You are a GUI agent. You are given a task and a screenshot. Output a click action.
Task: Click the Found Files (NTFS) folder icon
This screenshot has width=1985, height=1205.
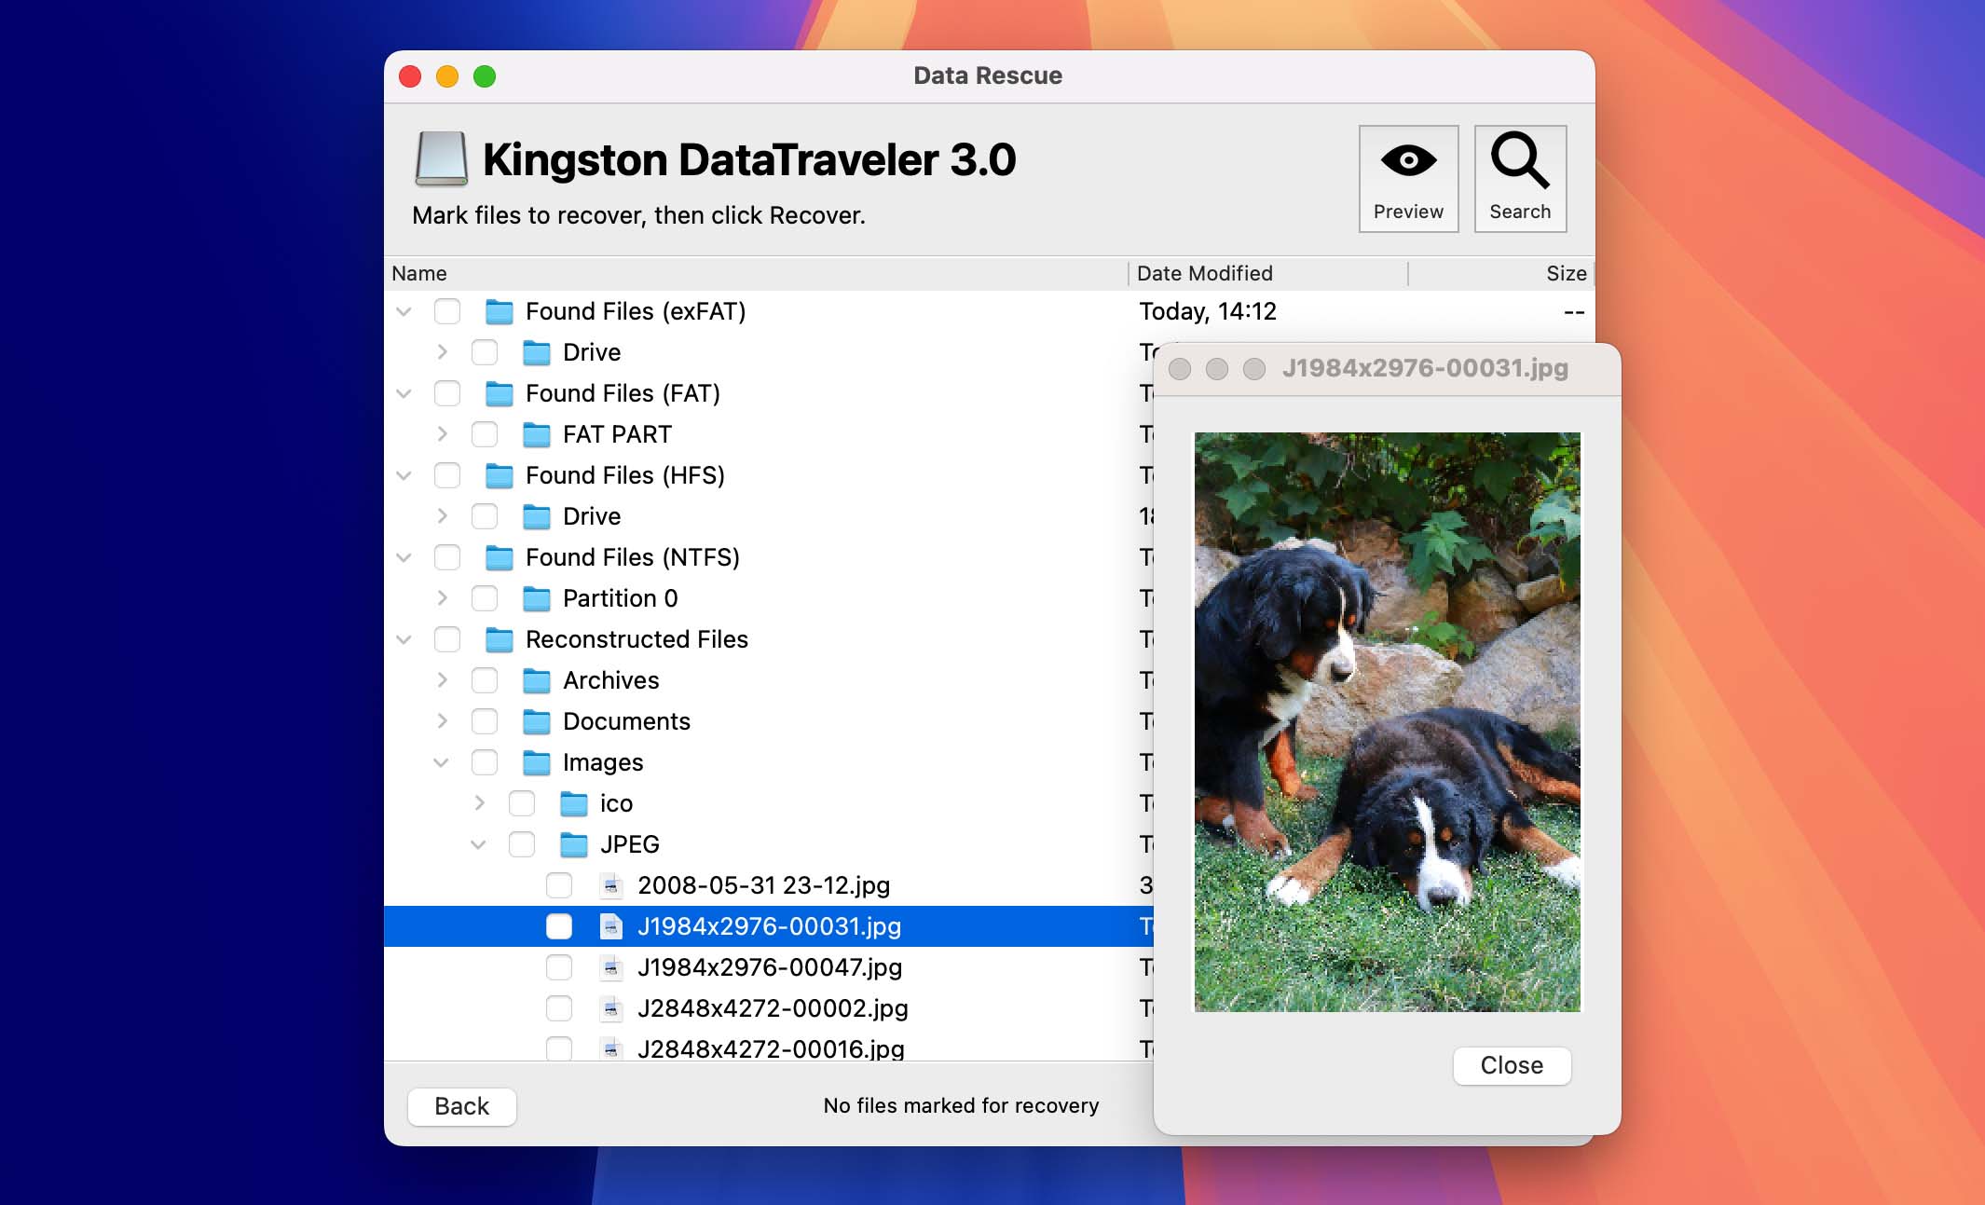(500, 557)
